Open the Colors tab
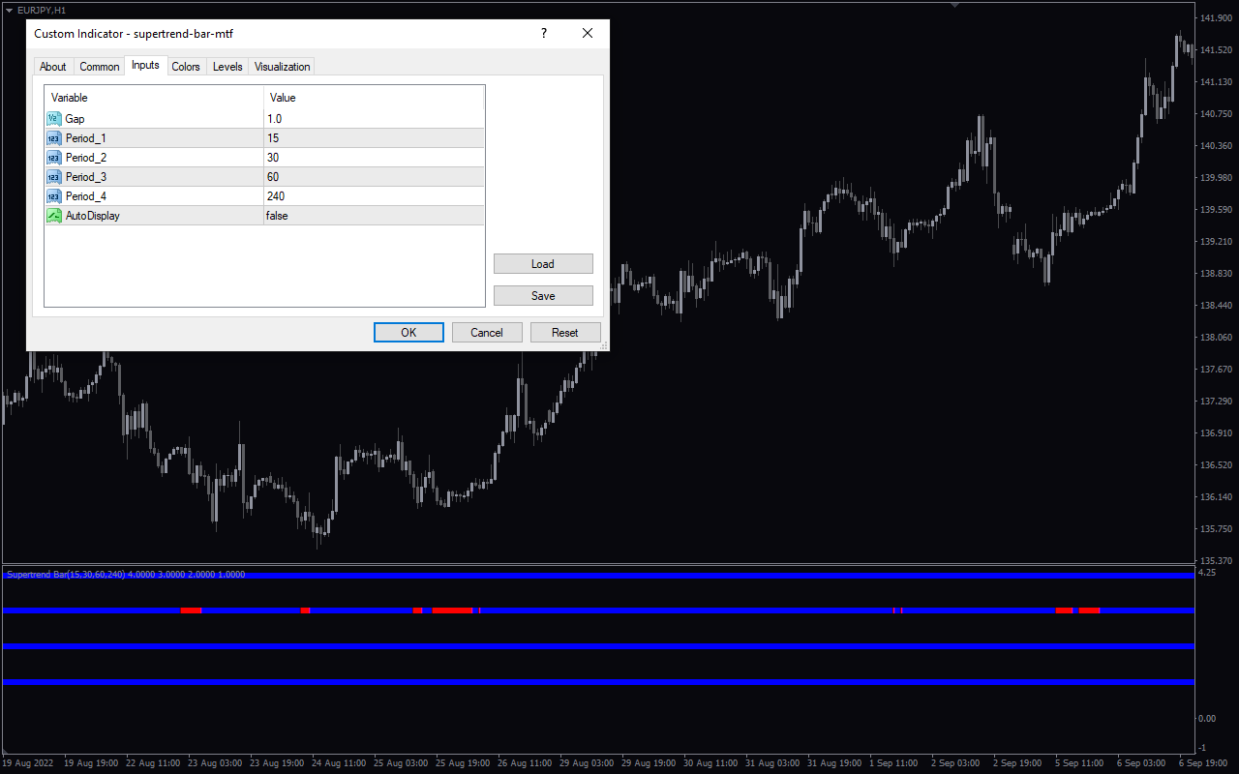The width and height of the screenshot is (1239, 774). pos(186,67)
